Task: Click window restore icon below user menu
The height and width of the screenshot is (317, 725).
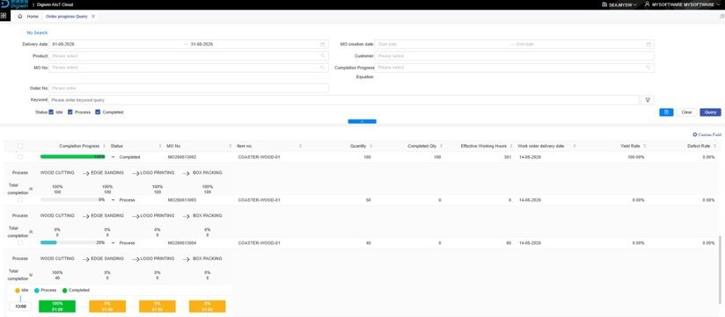Action: (x=721, y=16)
